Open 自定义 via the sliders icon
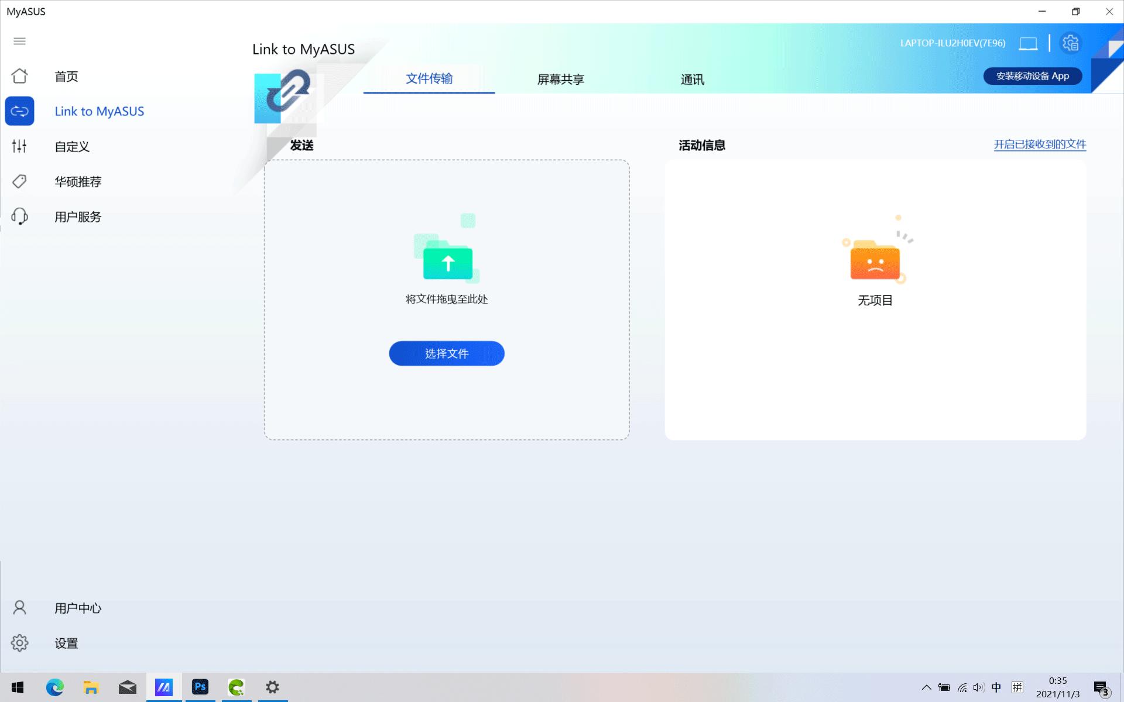The height and width of the screenshot is (702, 1124). pyautogui.click(x=19, y=146)
